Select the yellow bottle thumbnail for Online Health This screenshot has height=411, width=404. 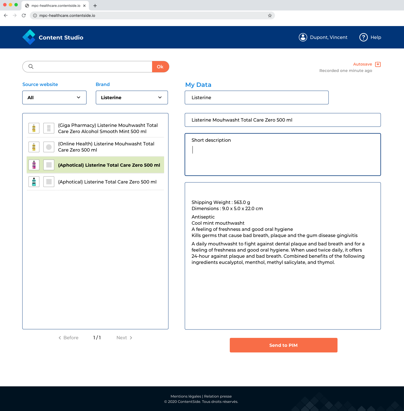click(34, 147)
